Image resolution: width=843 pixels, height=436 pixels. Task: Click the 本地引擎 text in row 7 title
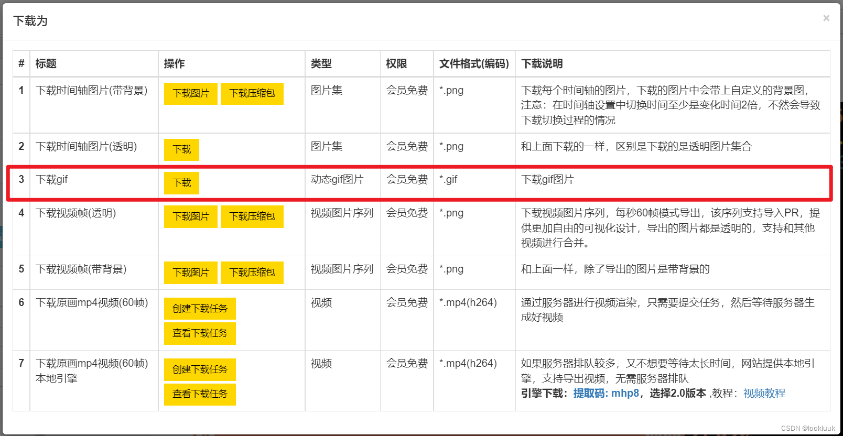pyautogui.click(x=57, y=378)
